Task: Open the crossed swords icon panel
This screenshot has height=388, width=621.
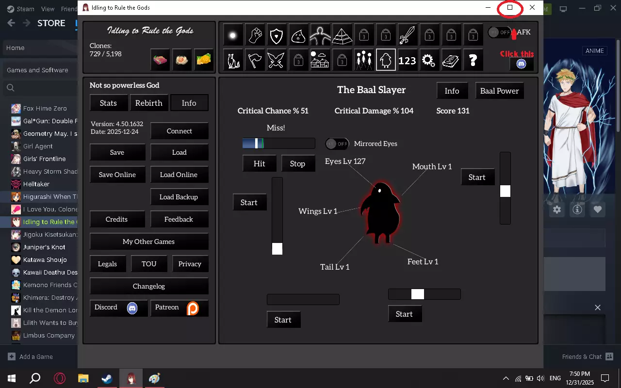Action: tap(277, 60)
